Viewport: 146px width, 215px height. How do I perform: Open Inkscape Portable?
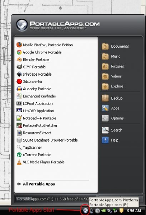click(x=34, y=74)
